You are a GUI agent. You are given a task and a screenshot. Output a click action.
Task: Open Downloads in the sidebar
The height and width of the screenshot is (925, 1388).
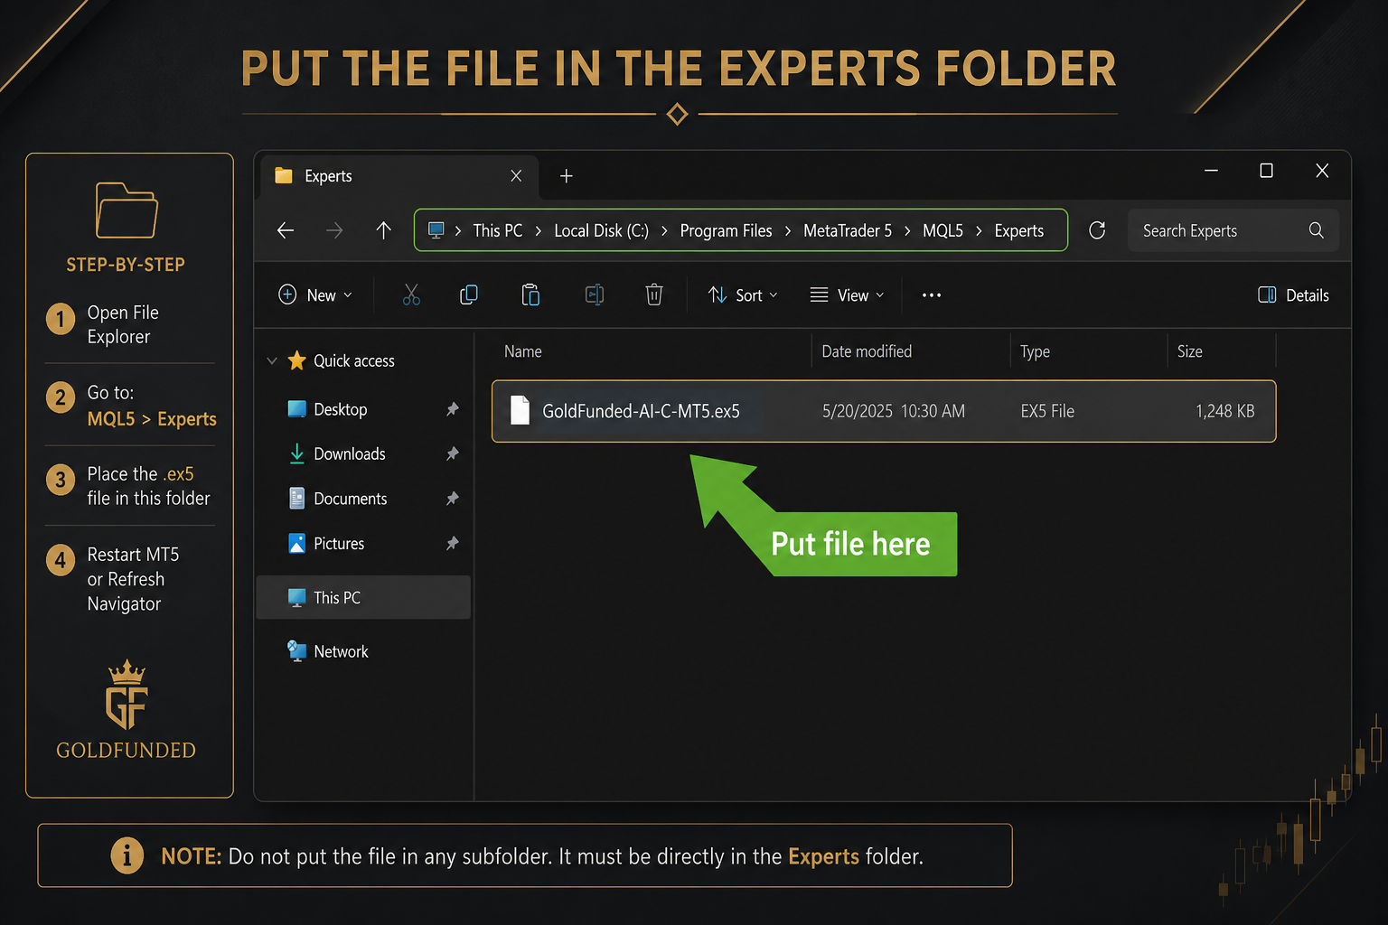[x=350, y=453]
